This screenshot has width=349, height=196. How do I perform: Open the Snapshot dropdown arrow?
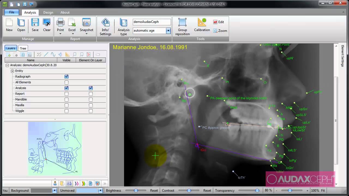click(86, 34)
